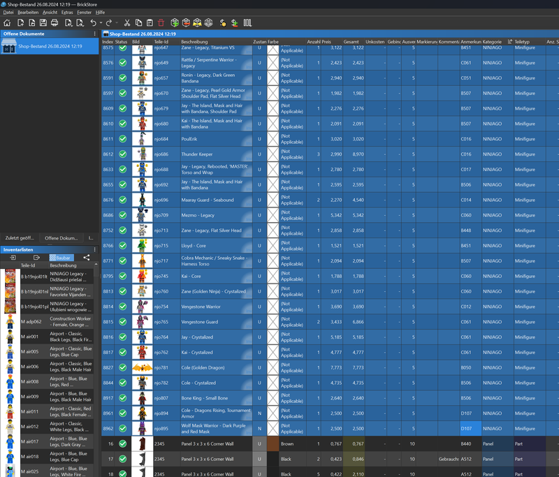Sort by Preis column header

[x=331, y=42]
